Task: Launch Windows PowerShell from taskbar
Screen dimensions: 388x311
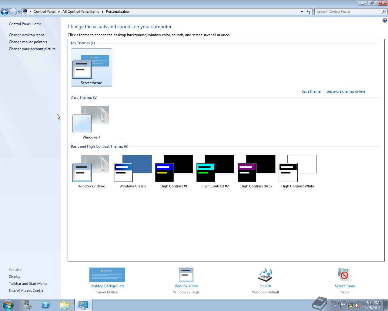Action: (x=46, y=305)
